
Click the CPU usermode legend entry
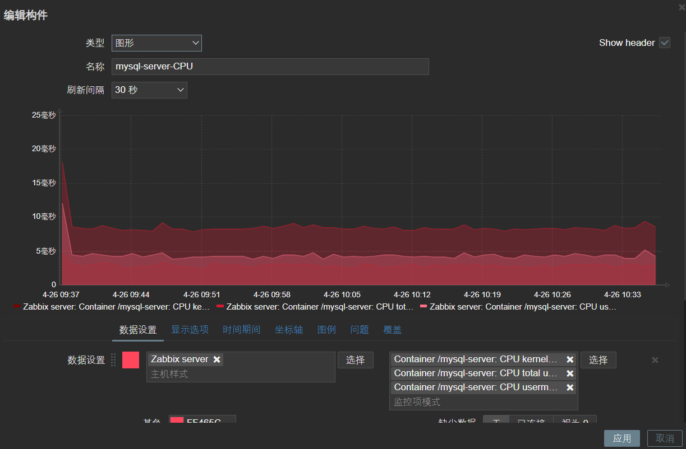click(x=518, y=307)
